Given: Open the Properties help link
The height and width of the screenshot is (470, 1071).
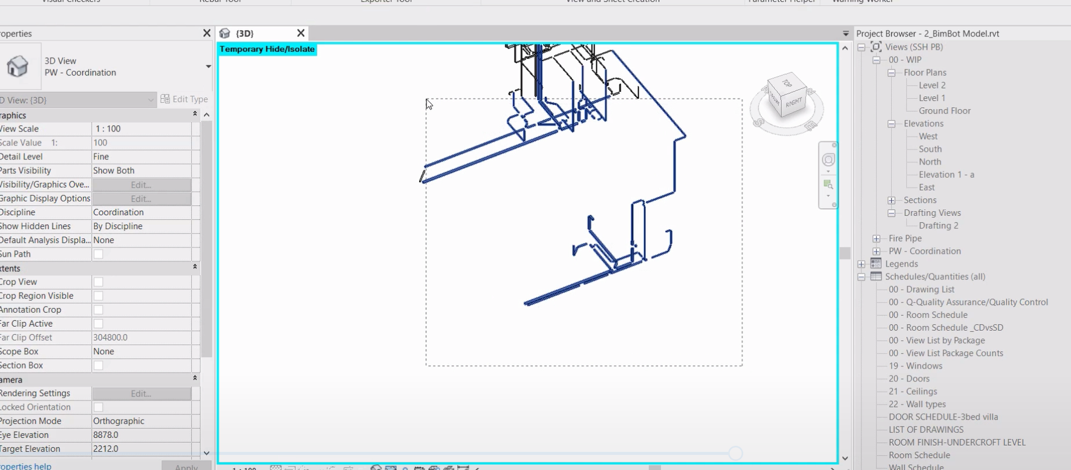Looking at the screenshot, I should coord(25,466).
